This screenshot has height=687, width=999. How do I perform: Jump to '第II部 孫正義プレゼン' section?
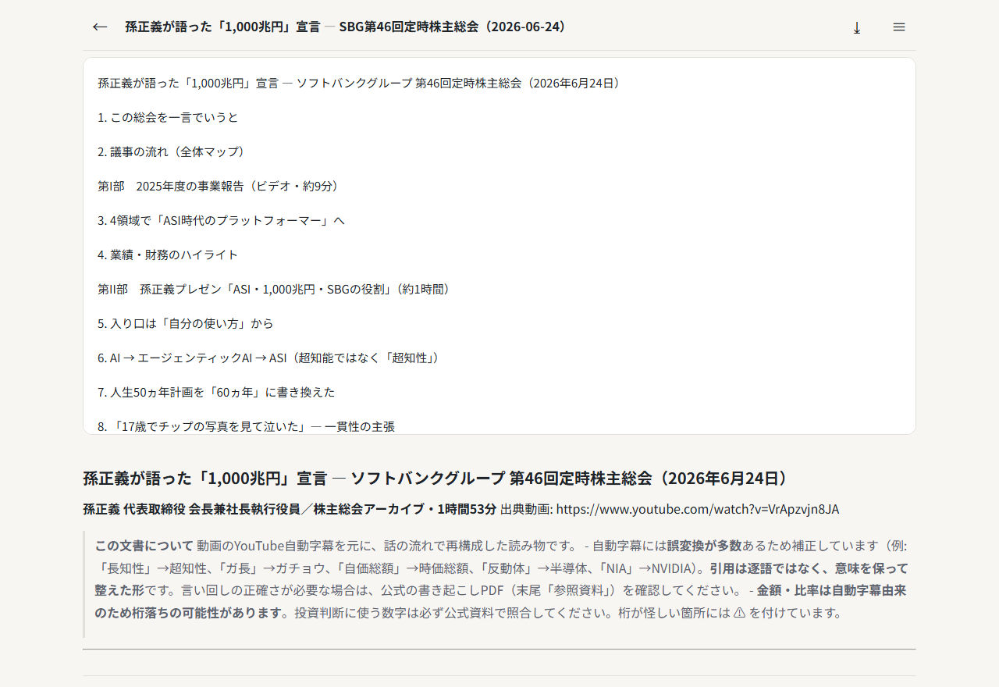[x=274, y=289]
